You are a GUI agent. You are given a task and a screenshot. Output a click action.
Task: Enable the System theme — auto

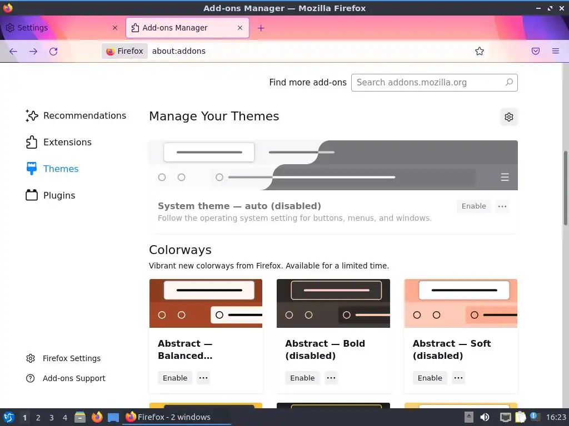coord(473,206)
